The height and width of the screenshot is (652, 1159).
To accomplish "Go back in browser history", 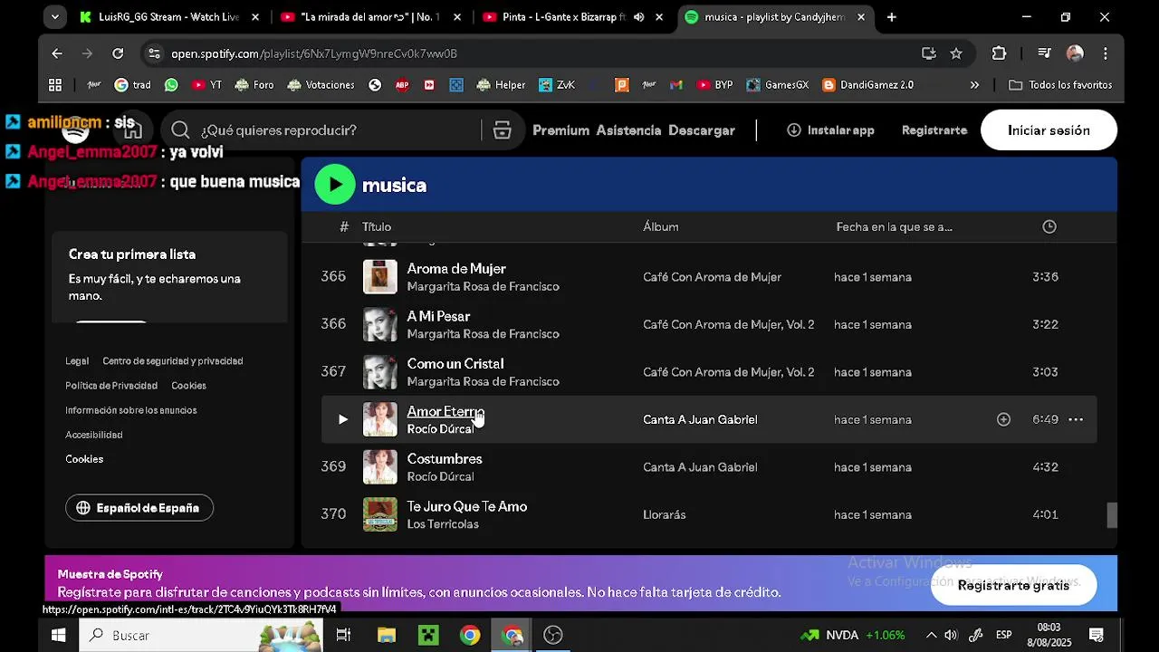I will tap(57, 53).
